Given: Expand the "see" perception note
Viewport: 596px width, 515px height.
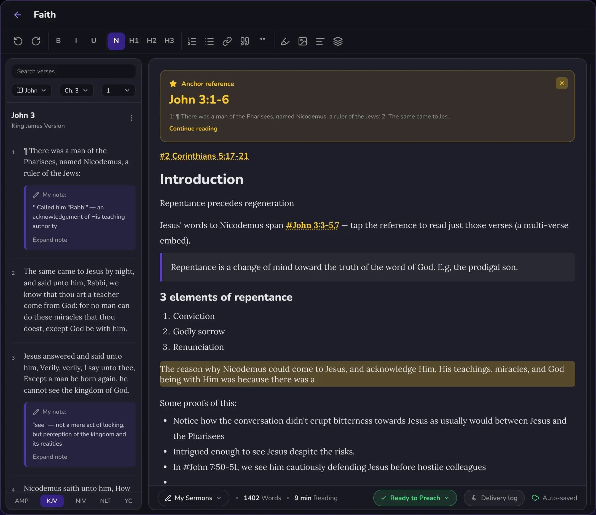Looking at the screenshot, I should 50,457.
